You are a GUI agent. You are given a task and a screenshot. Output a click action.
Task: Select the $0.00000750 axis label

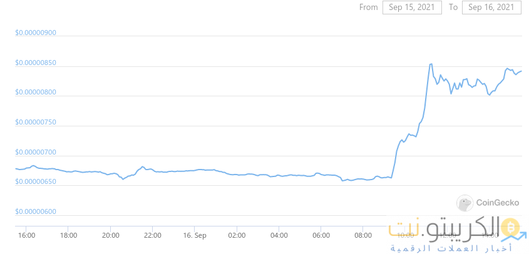point(36,123)
